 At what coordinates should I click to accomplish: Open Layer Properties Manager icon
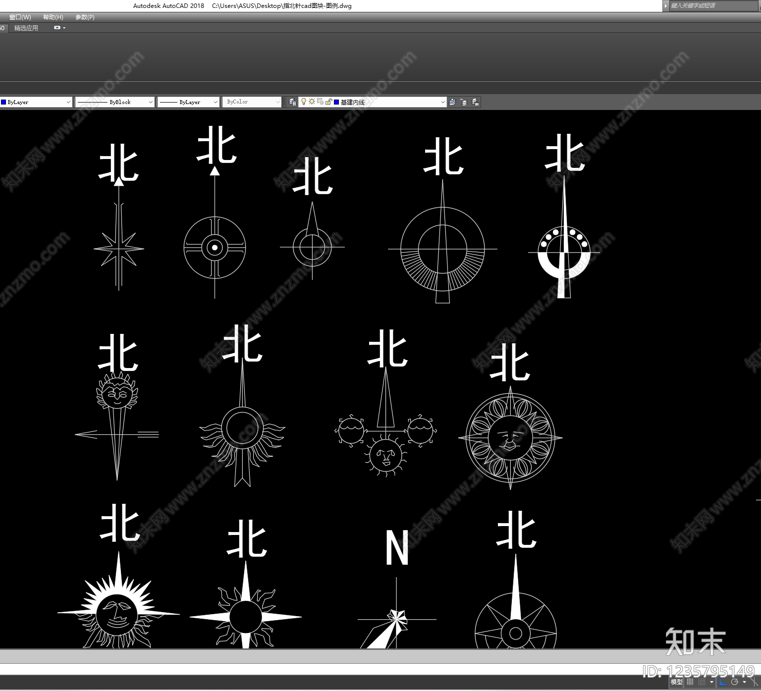(292, 102)
